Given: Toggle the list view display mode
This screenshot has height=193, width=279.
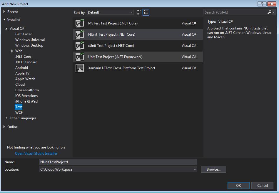Looking at the screenshot, I should tap(146, 12).
